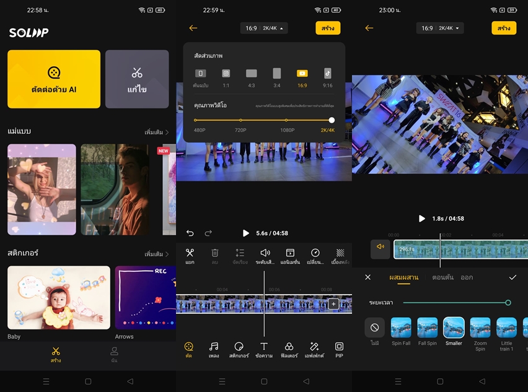Screen dimensions: 528x392
Task: Open the PIP picture-in-picture tool
Action: pyautogui.click(x=339, y=349)
